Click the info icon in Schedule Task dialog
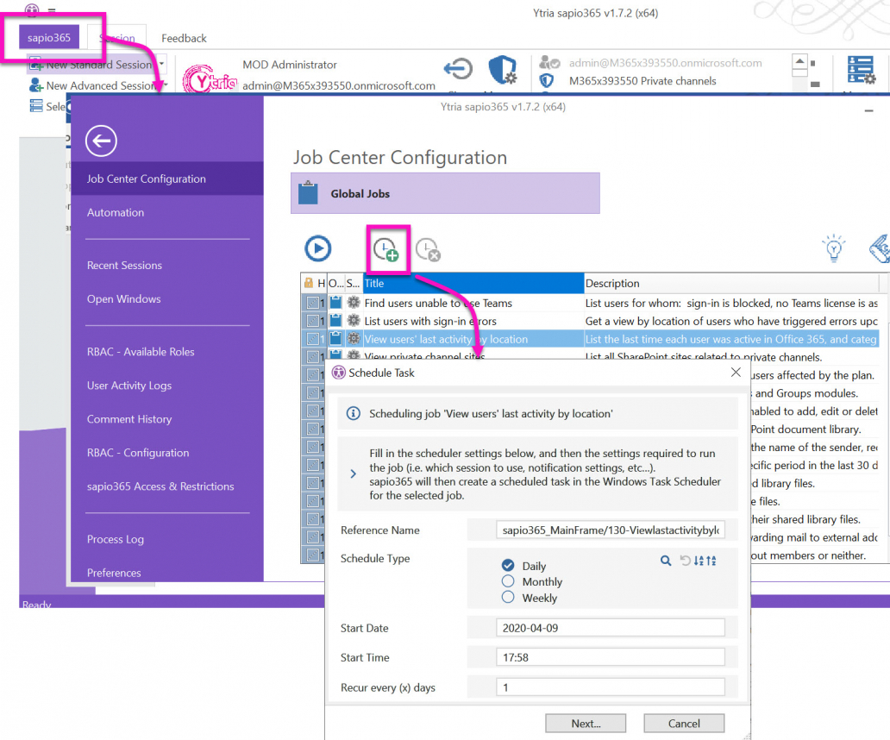The image size is (890, 740). click(x=353, y=413)
